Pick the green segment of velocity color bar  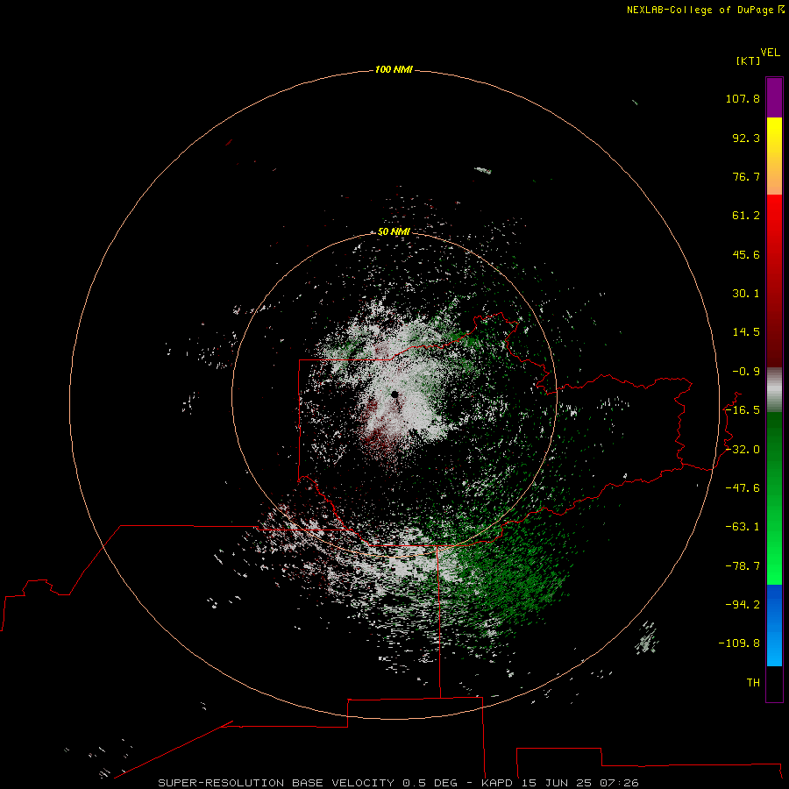coord(774,498)
